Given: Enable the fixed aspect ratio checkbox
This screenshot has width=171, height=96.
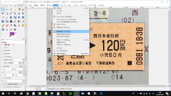Looking at the screenshot, I should (x=2, y=60).
